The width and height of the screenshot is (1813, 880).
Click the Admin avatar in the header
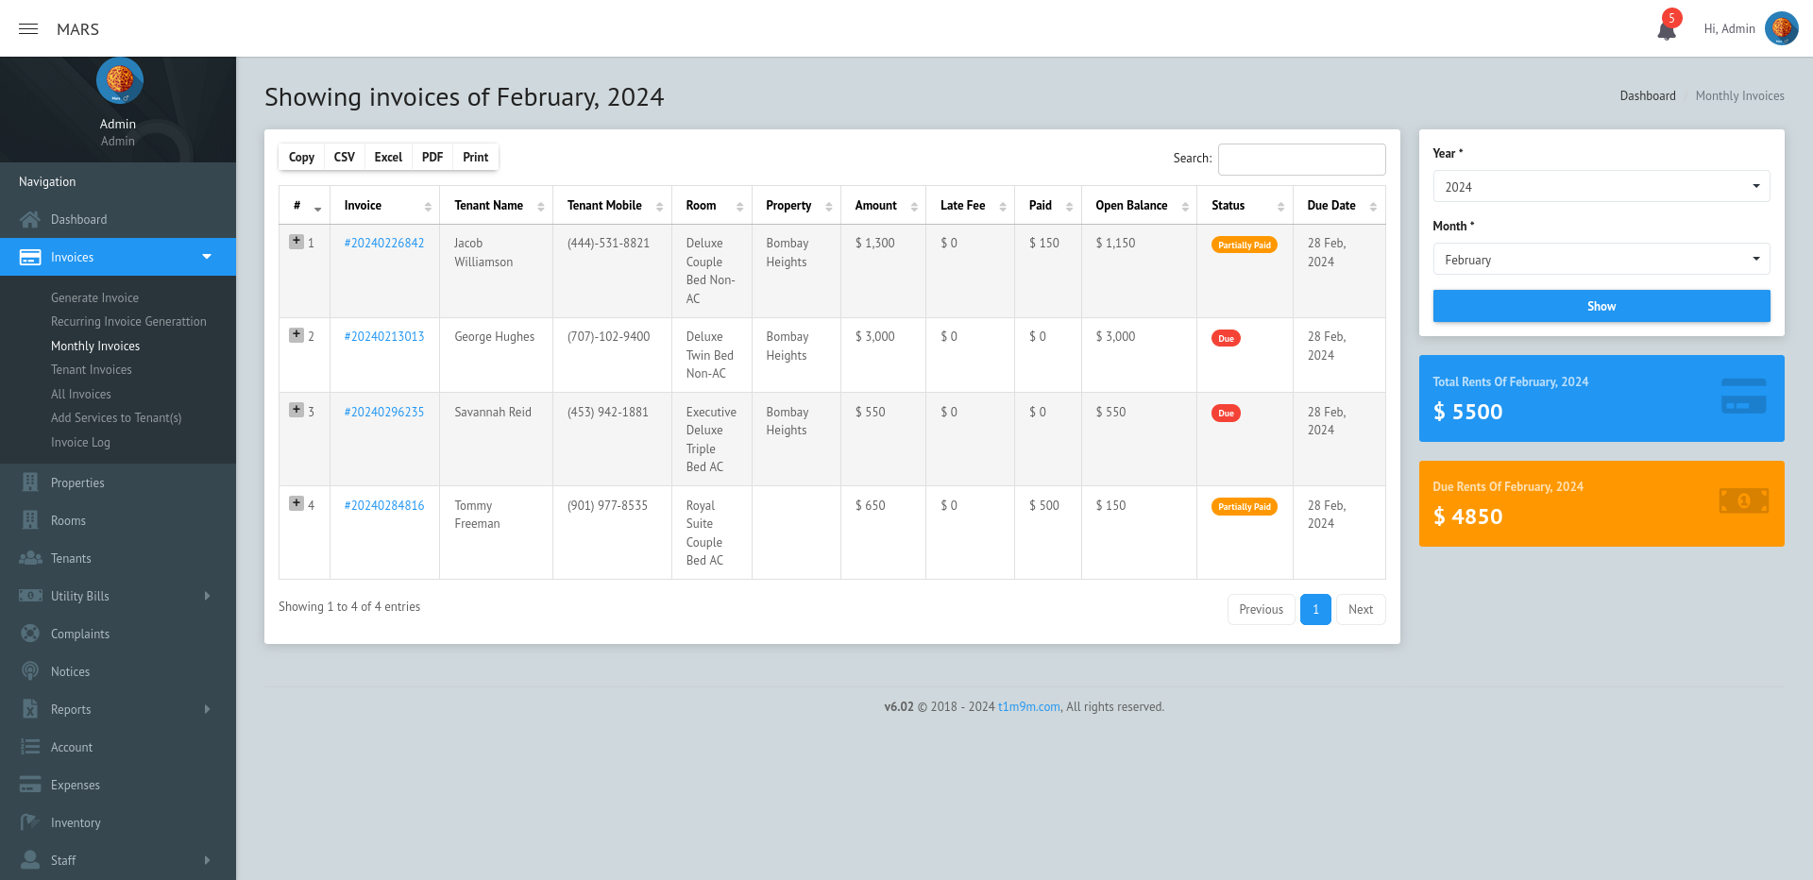(1781, 28)
